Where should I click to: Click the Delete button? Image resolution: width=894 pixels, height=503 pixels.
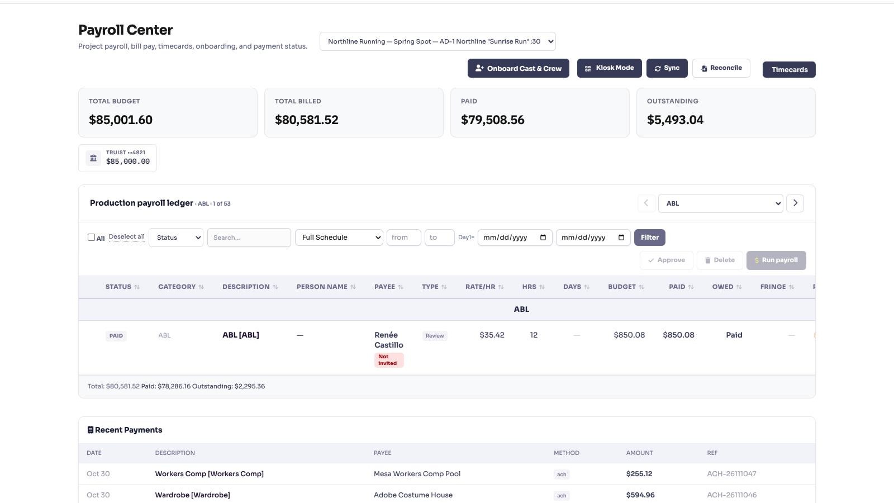(720, 260)
